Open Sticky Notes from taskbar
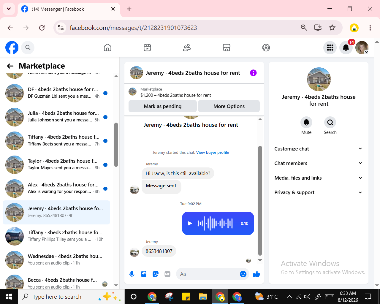Screen dimensions: 380x304 pyautogui.click(x=186, y=297)
